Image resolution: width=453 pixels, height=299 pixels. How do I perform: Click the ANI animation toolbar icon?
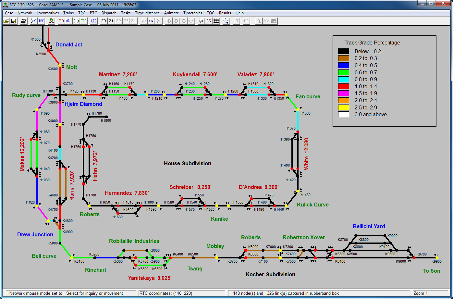tap(69, 21)
